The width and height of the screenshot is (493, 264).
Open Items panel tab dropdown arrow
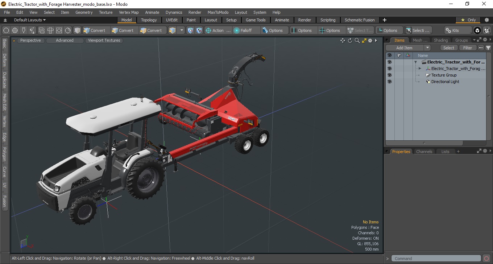point(474,40)
